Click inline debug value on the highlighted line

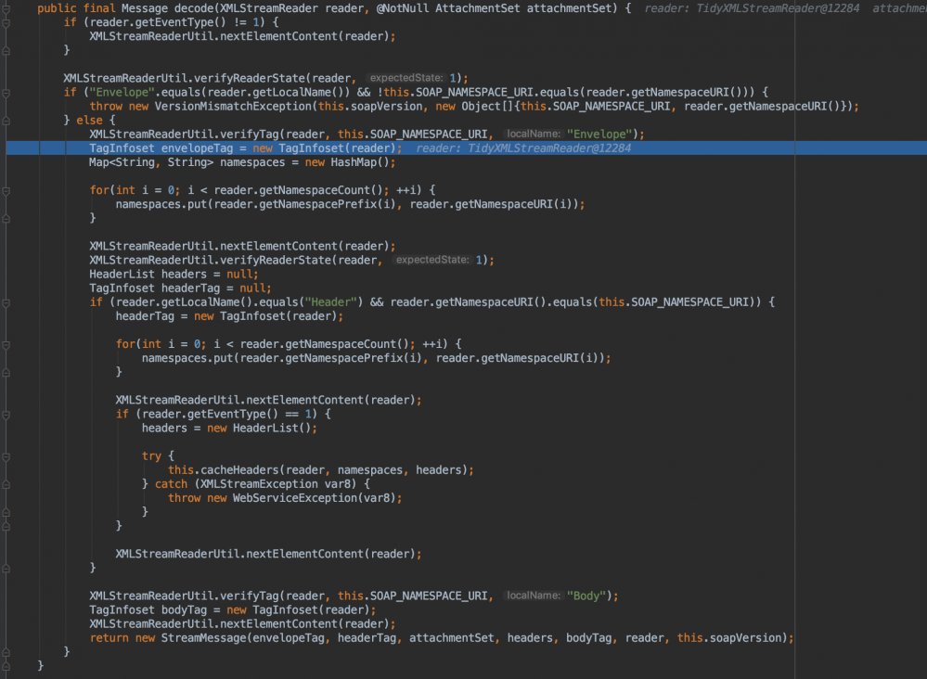pos(522,148)
